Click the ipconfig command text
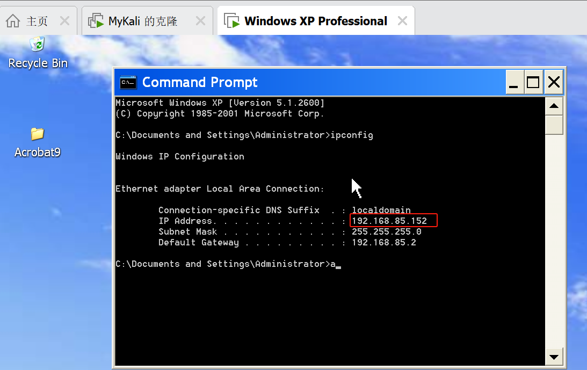 click(352, 135)
